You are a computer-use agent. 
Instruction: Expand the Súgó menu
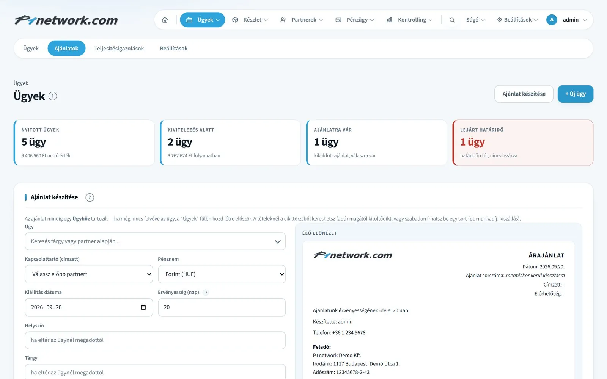(x=475, y=20)
